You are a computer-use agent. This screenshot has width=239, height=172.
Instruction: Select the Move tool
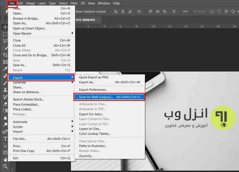5,27
